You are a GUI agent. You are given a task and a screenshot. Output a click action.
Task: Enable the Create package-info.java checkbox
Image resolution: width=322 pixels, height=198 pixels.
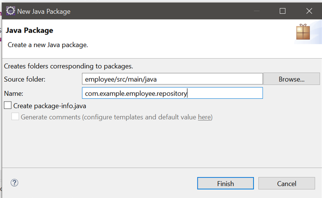point(8,105)
